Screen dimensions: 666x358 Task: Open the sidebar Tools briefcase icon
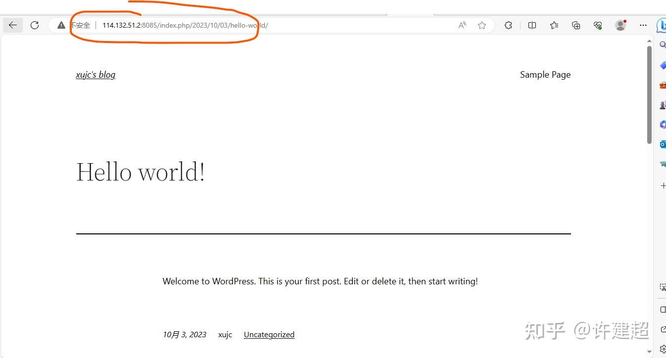click(x=663, y=85)
